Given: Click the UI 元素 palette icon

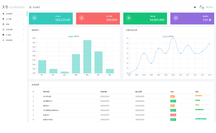Looking at the screenshot, I should point(4,19).
